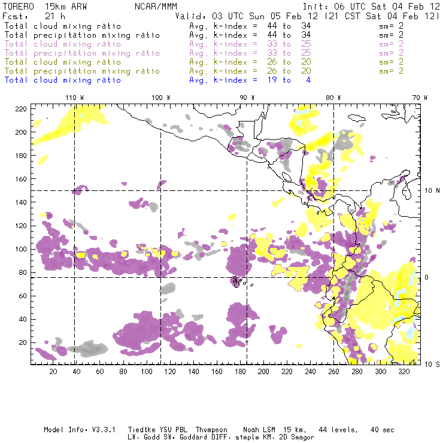The image size is (443, 443).
Task: Select the purple 'Total cloud mixing ratio' legend line
Action: point(63,44)
